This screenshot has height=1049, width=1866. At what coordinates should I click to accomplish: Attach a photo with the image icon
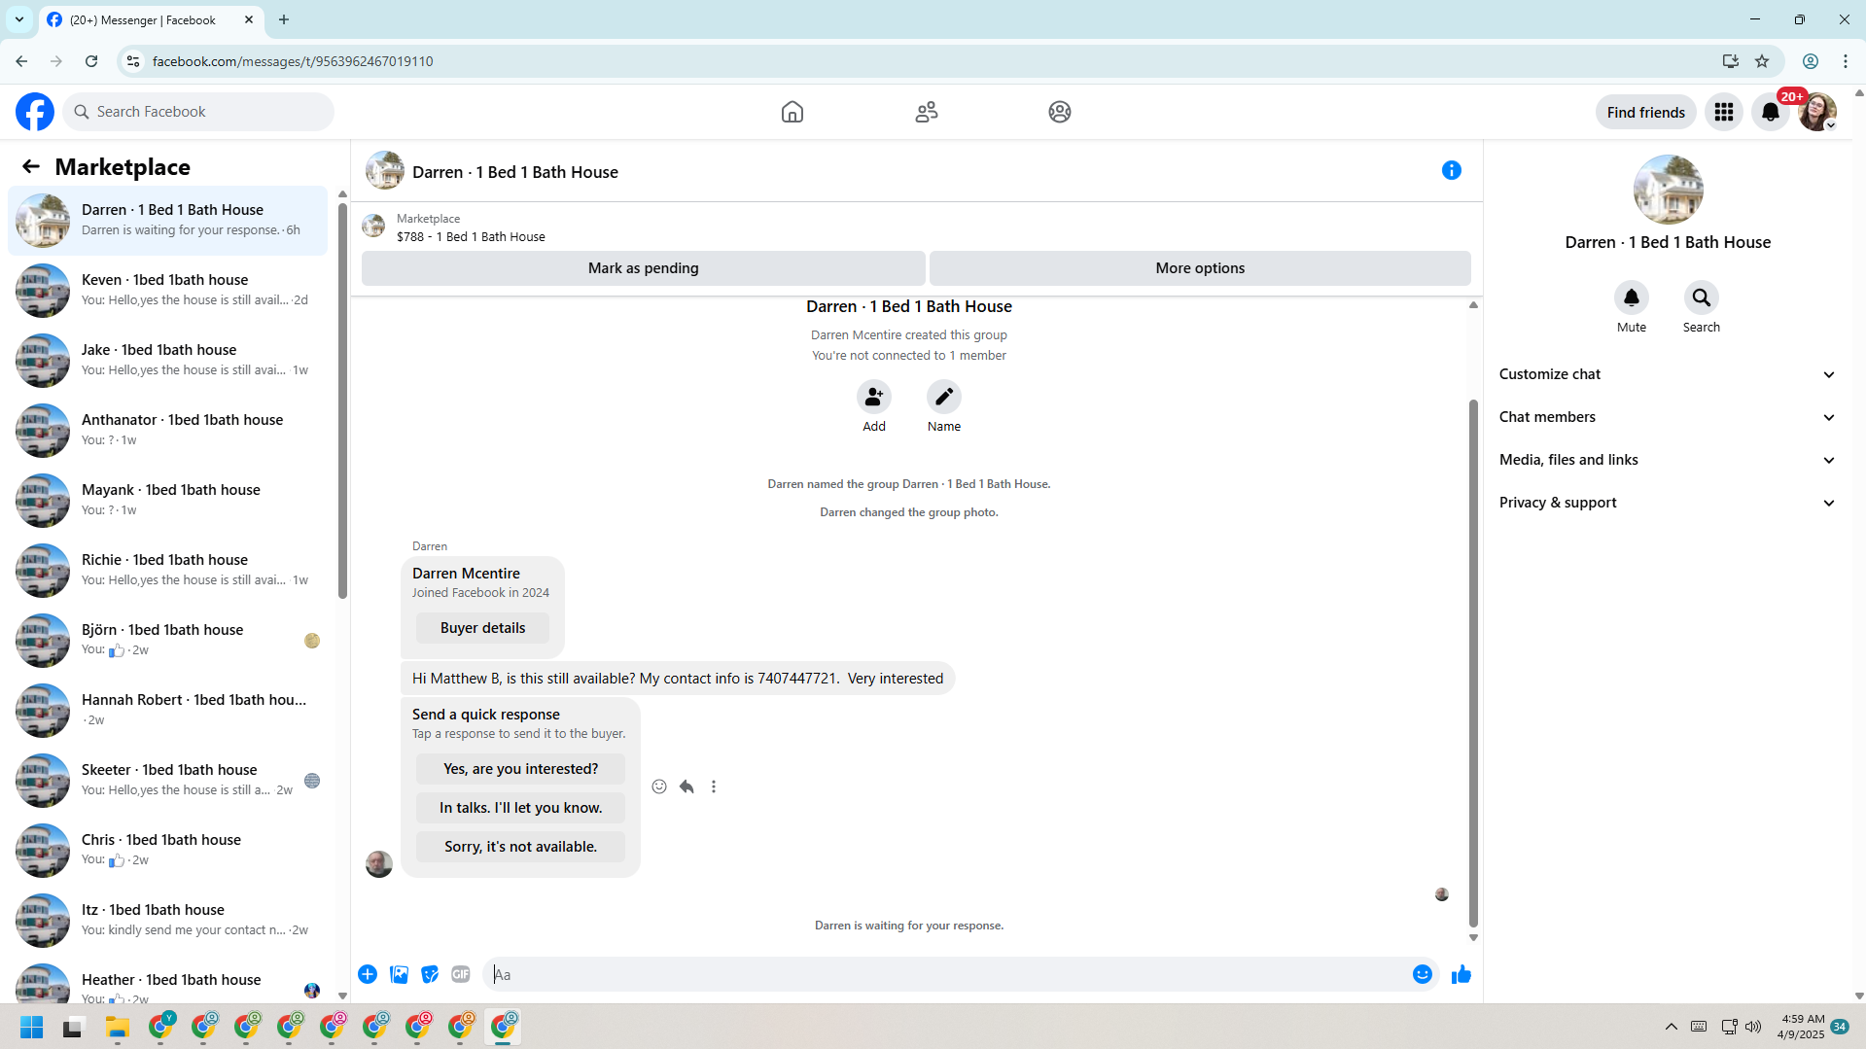(x=399, y=974)
